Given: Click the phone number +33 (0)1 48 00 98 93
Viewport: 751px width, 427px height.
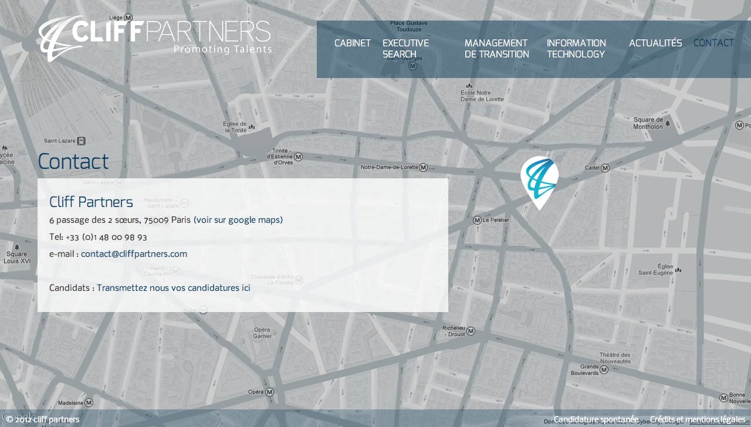Looking at the screenshot, I should [106, 238].
